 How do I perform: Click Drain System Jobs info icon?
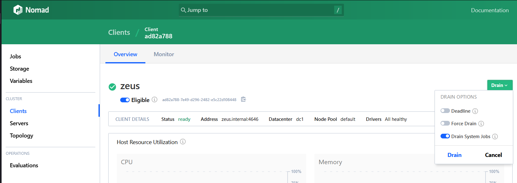click(495, 137)
